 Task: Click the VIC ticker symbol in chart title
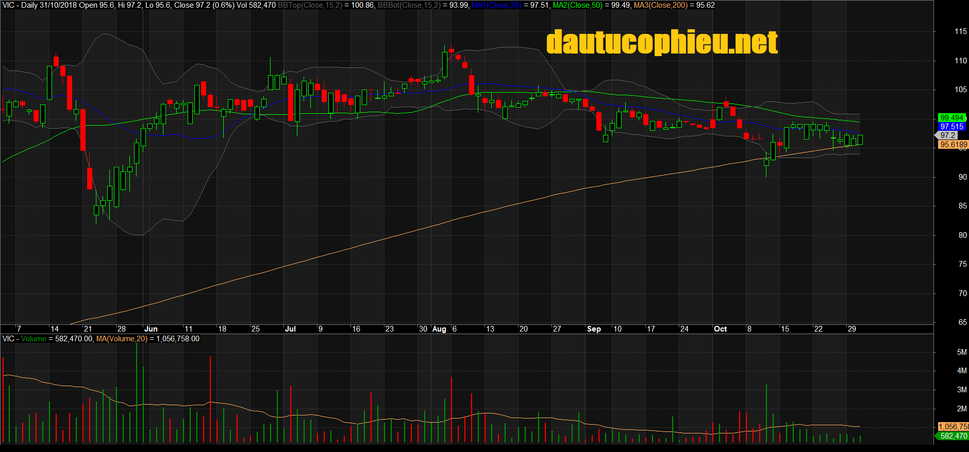pos(8,5)
